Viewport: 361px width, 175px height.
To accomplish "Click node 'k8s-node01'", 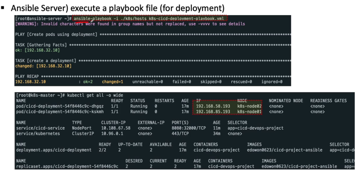I will [x=249, y=111].
